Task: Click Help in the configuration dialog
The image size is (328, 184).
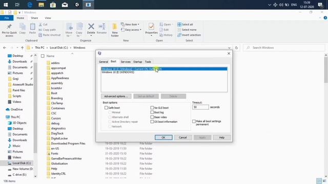Action: pos(222,137)
